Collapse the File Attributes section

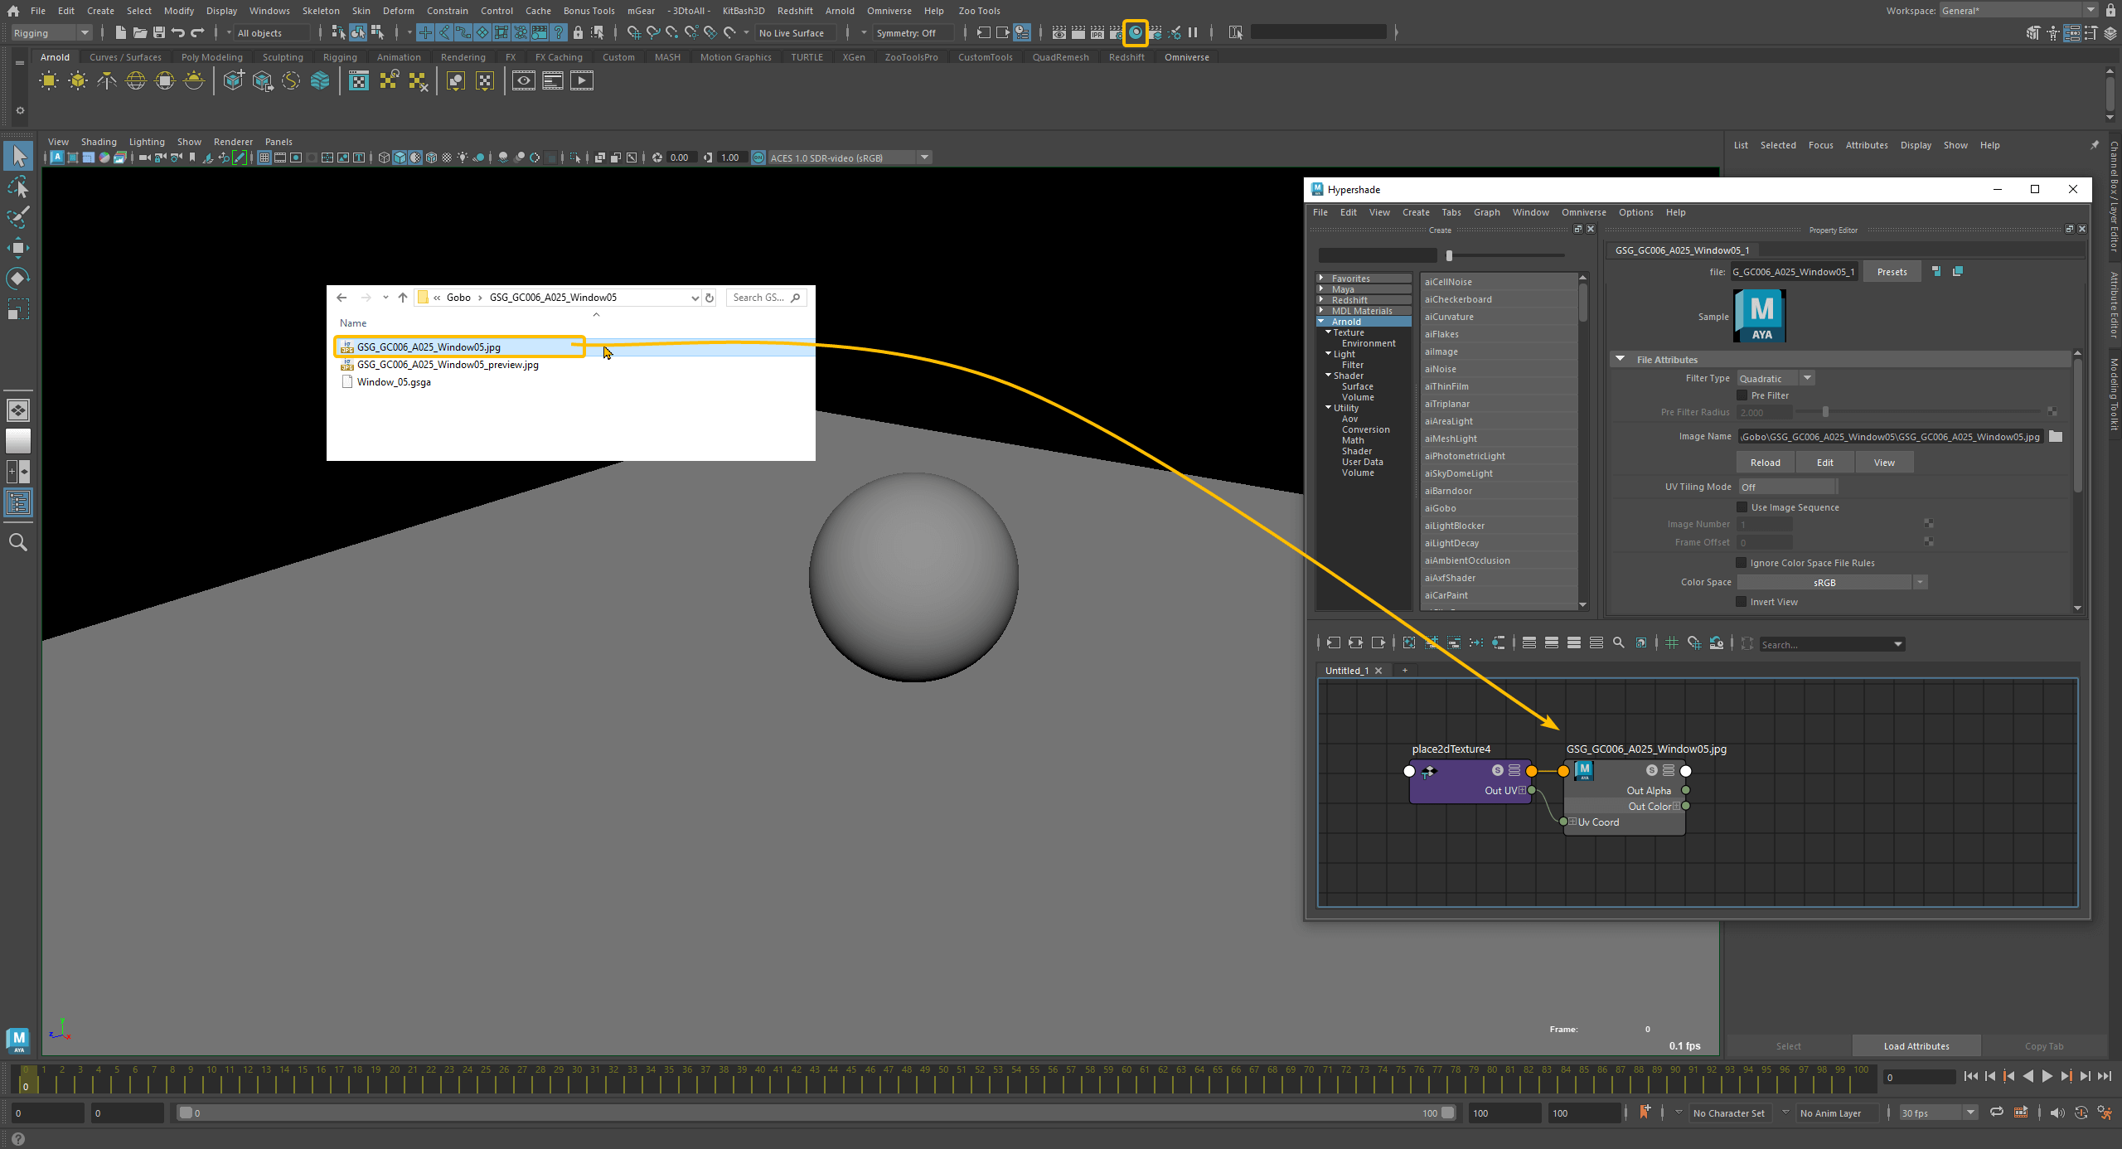[x=1621, y=360]
